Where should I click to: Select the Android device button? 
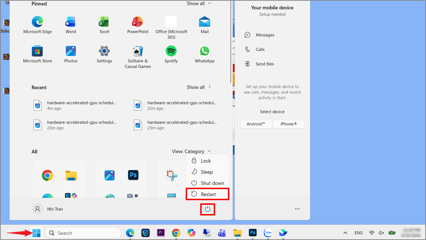click(256, 124)
